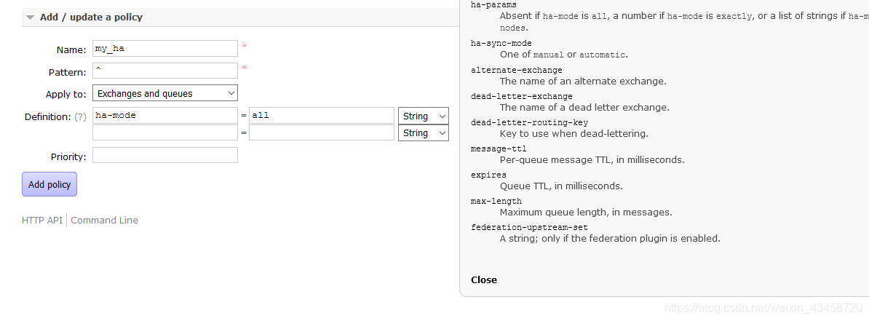The image size is (869, 321).
Task: Open the Command Line link
Action: coord(104,221)
